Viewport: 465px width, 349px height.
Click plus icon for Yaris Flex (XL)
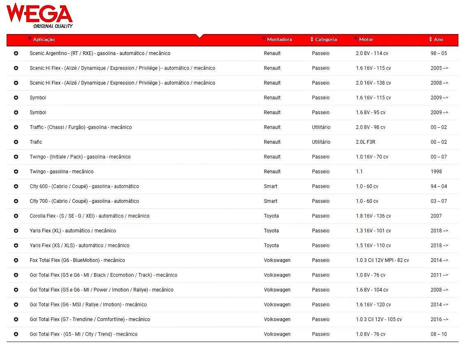16,231
